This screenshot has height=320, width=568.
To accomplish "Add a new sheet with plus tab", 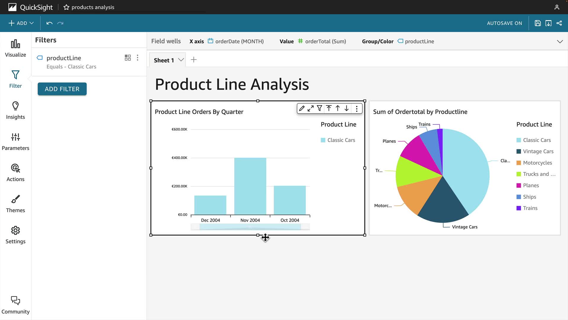I will pos(194,60).
